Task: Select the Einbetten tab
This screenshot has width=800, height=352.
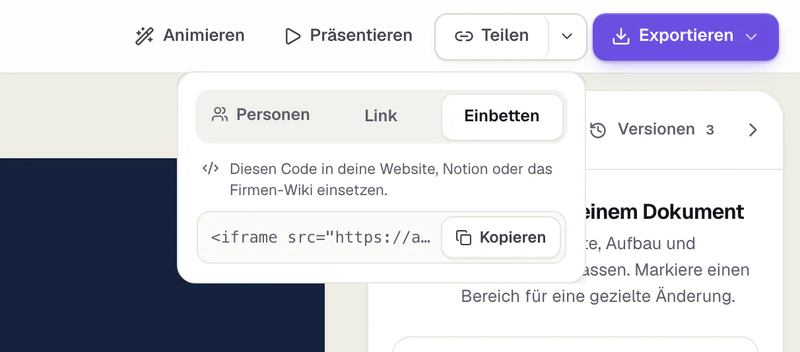Action: pyautogui.click(x=502, y=117)
